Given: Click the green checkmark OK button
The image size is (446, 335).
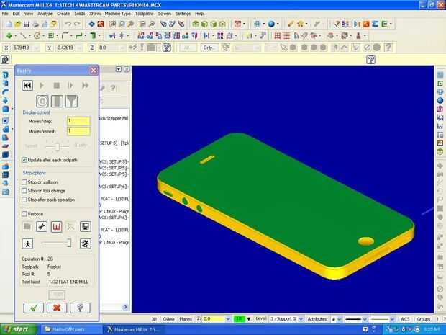Looking at the screenshot, I should click(x=34, y=308).
